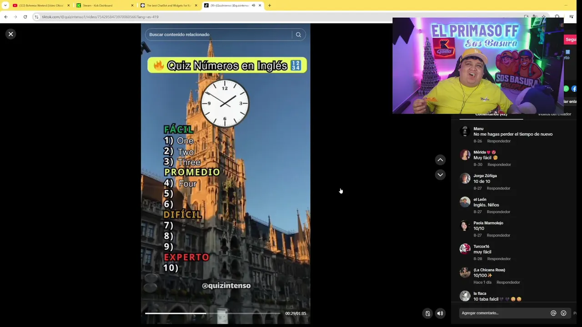Click the red Seguir follow button

[x=571, y=40]
